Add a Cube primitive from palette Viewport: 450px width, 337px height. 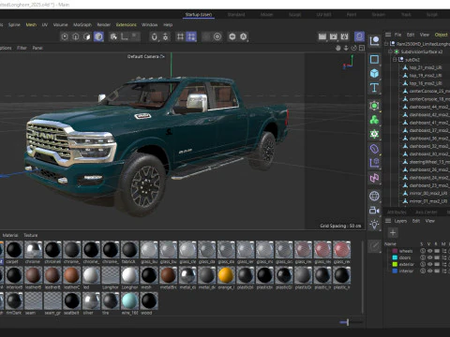374,73
